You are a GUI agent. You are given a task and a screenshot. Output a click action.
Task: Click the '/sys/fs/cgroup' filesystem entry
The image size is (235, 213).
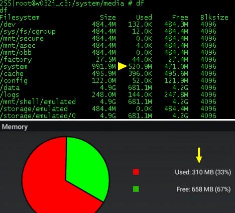coord(28,32)
